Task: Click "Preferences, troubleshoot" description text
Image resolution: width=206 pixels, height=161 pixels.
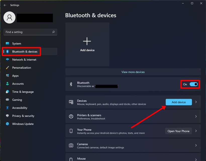Action: point(91,119)
